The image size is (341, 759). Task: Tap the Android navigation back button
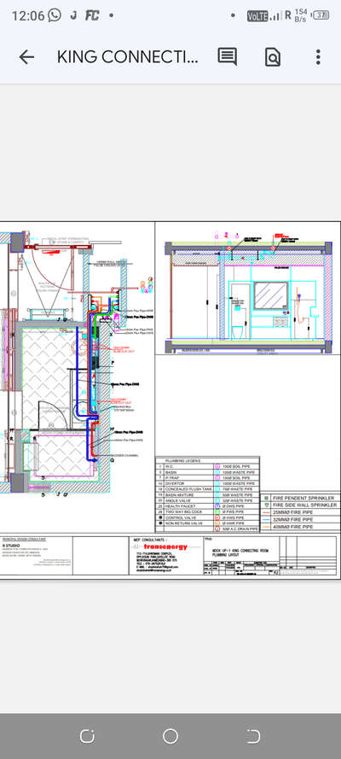point(253,736)
